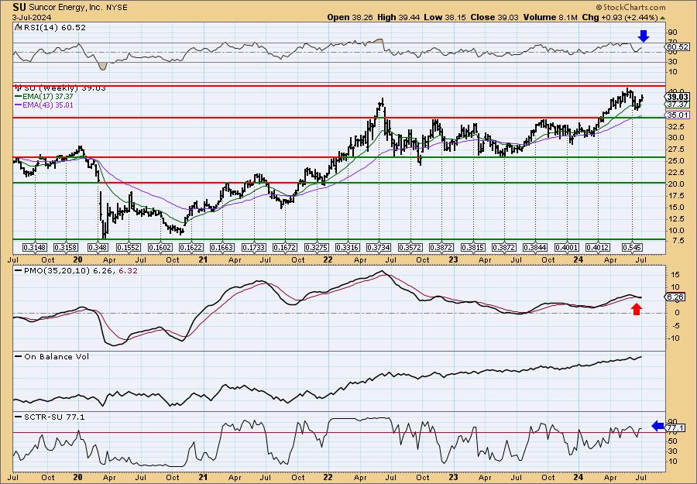The height and width of the screenshot is (484, 697).
Task: Click the 0.3316 dividend box
Action: tap(348, 247)
